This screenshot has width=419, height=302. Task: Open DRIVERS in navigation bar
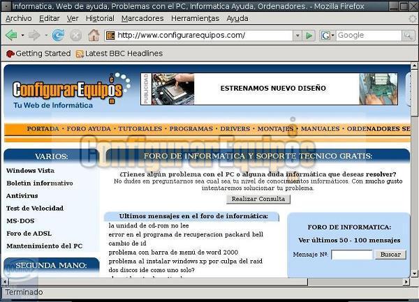click(235, 128)
